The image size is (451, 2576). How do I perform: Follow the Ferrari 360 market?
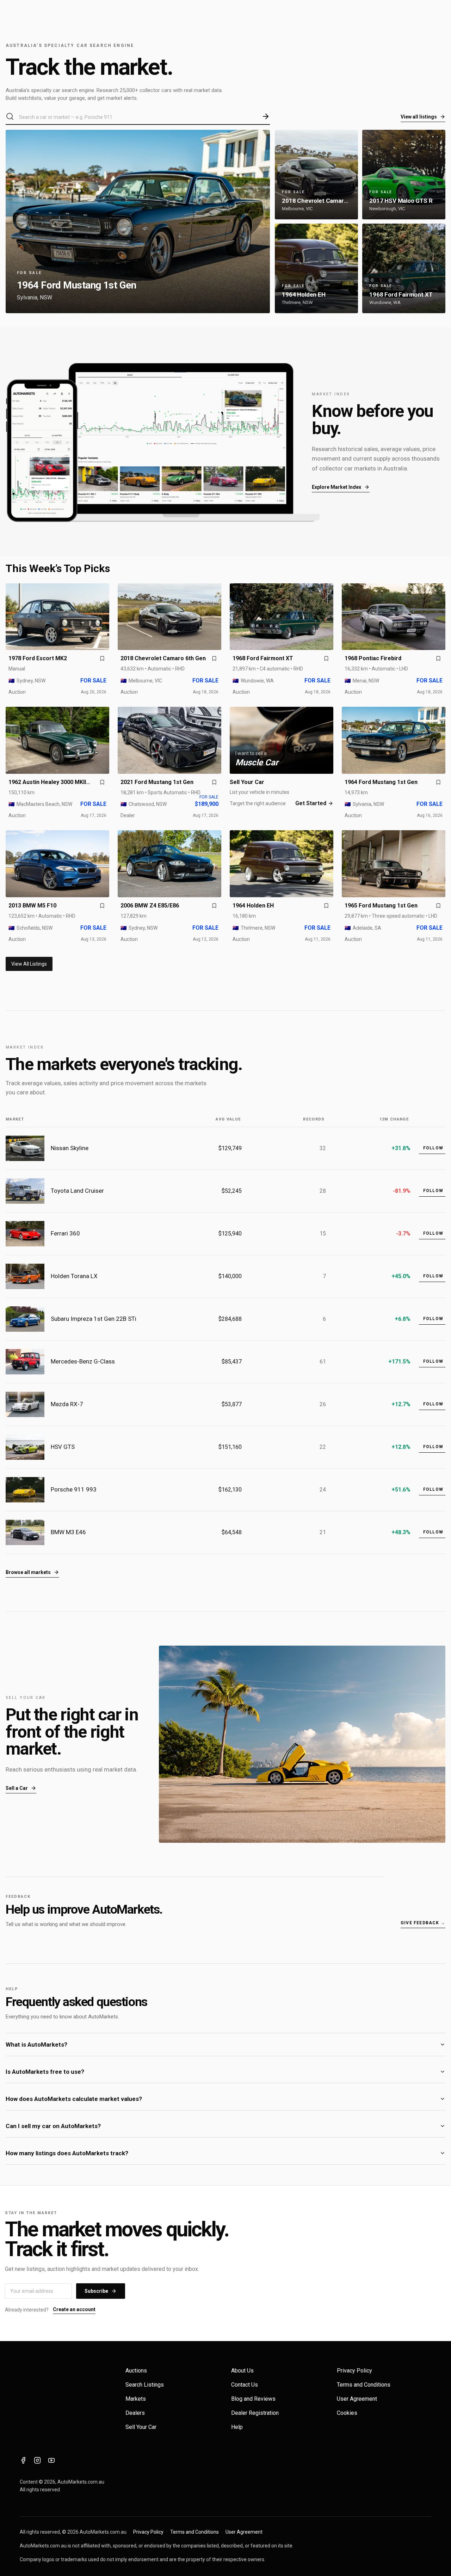[x=432, y=1233]
